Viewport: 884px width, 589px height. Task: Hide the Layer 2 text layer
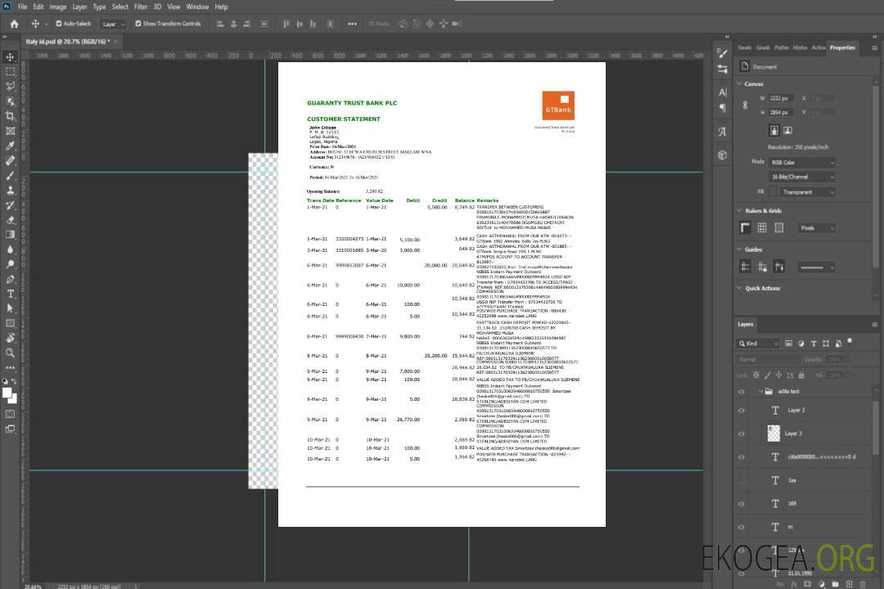742,411
